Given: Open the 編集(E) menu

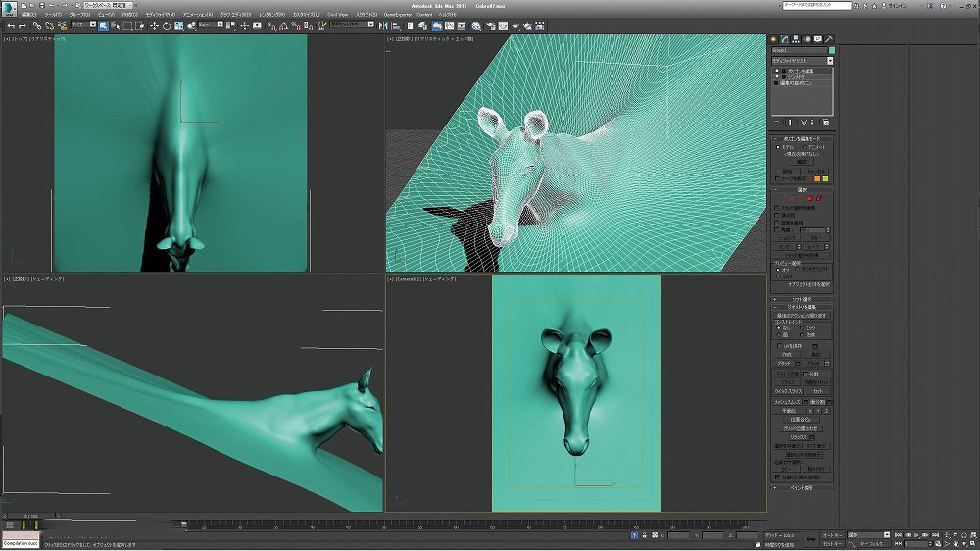Looking at the screenshot, I should [28, 14].
